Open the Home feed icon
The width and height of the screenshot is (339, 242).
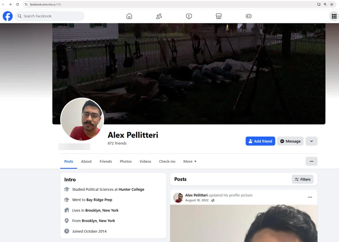pos(129,16)
